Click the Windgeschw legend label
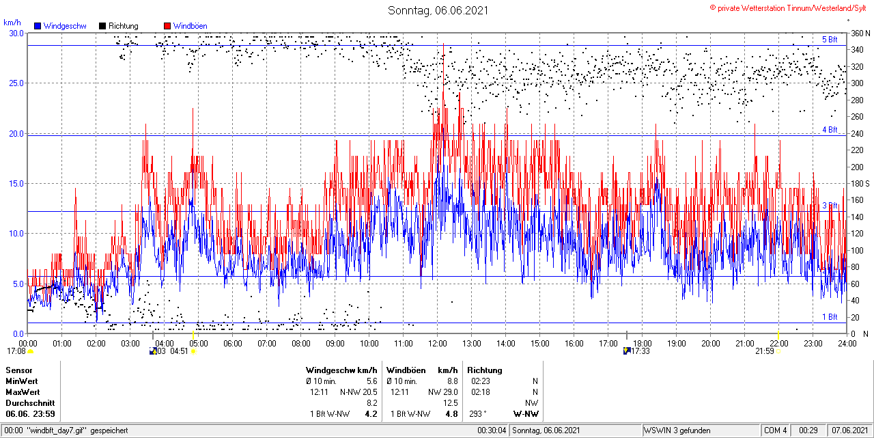874x438 pixels. coord(65,26)
